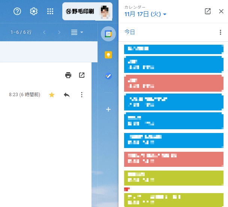228x207 pixels.
Task: Open the Help question mark icon
Action: [17, 11]
